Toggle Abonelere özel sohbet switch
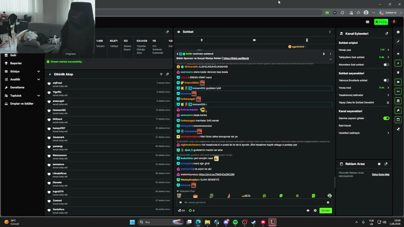Viewport: 404px width, 227px height. (386, 65)
